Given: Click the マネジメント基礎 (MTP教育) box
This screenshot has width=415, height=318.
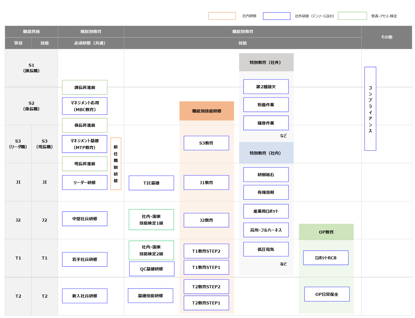Looking at the screenshot, I should (x=85, y=144).
